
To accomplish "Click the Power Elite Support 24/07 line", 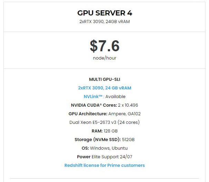I will tap(104, 157).
